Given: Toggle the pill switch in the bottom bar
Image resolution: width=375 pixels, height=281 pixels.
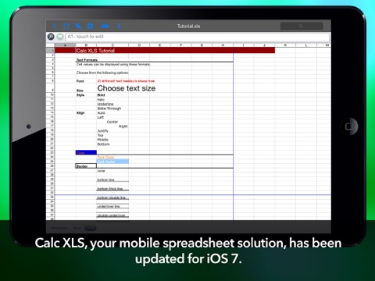Looking at the screenshot, I should tap(90, 228).
